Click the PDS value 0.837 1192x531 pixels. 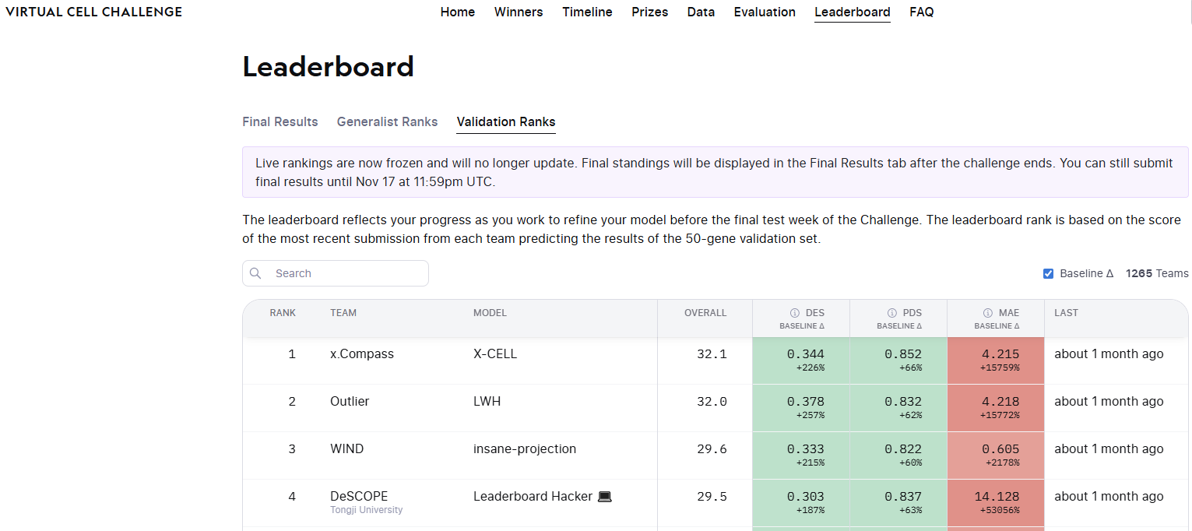coord(903,497)
